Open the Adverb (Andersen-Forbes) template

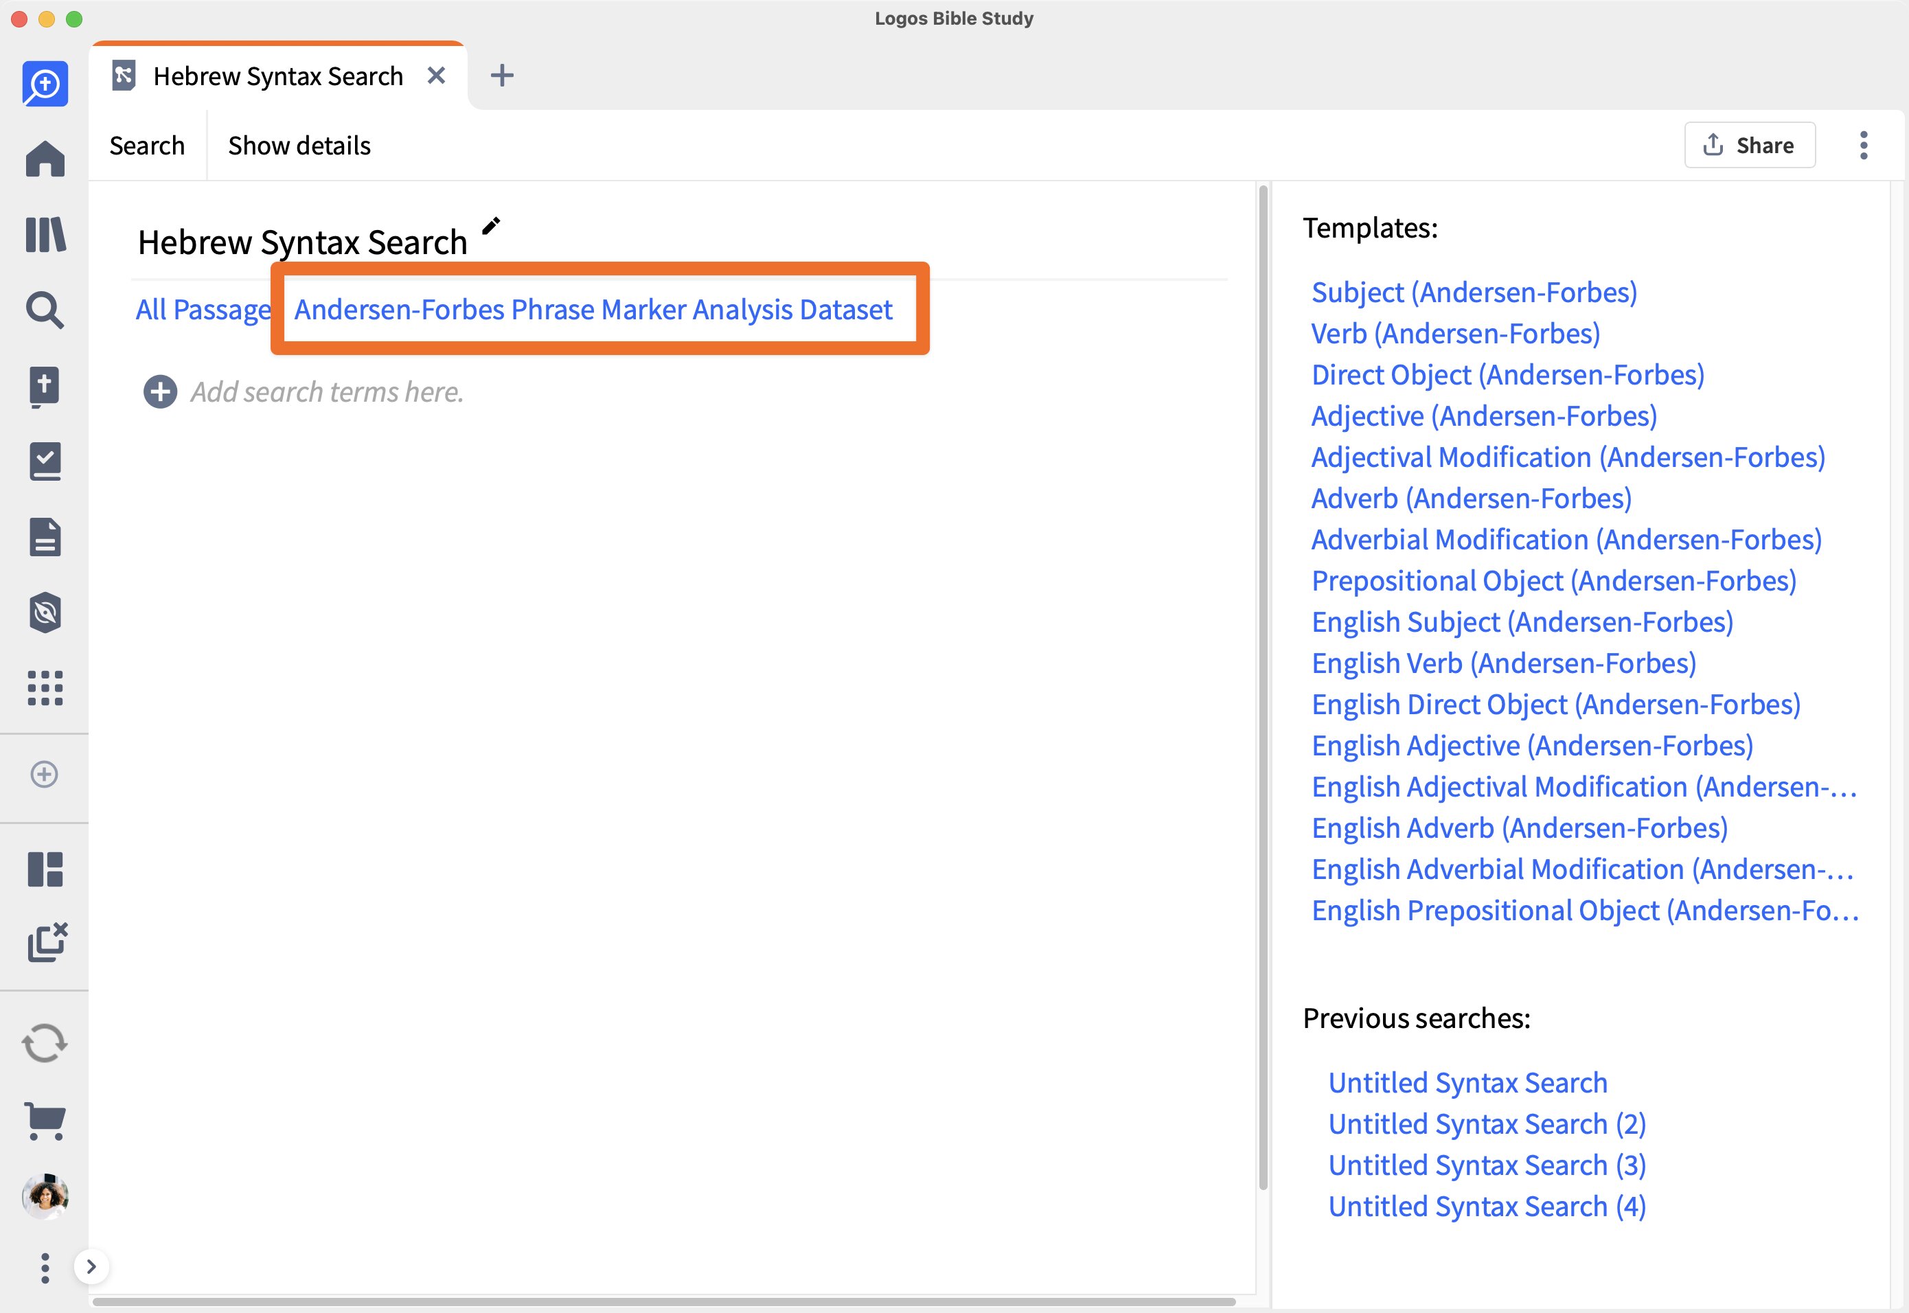1472,498
